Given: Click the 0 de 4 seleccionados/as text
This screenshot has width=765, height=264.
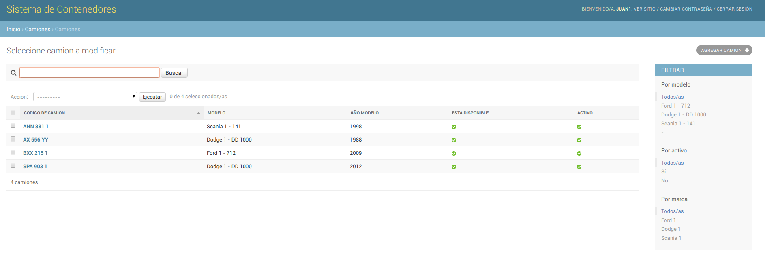Looking at the screenshot, I should point(198,97).
